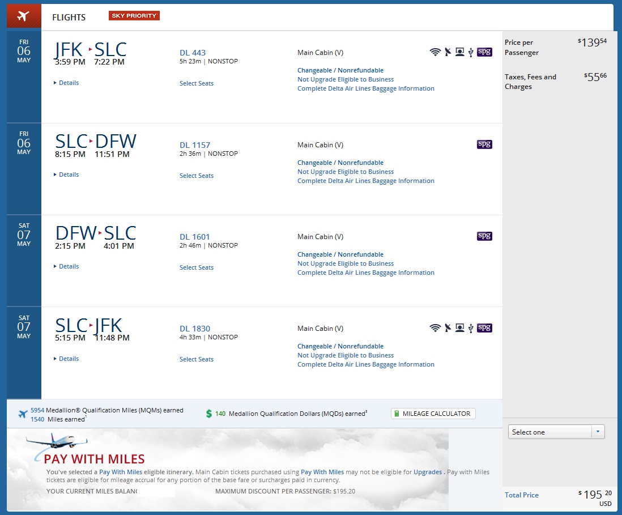
Task: Open Delta baggage information for DL 1830
Action: (366, 364)
